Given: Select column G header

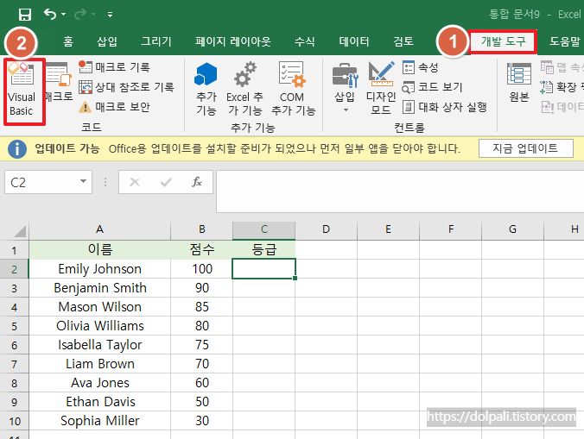Looking at the screenshot, I should pos(513,229).
